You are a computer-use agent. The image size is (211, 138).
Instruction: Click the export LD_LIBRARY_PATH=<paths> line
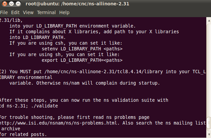click(x=82, y=60)
